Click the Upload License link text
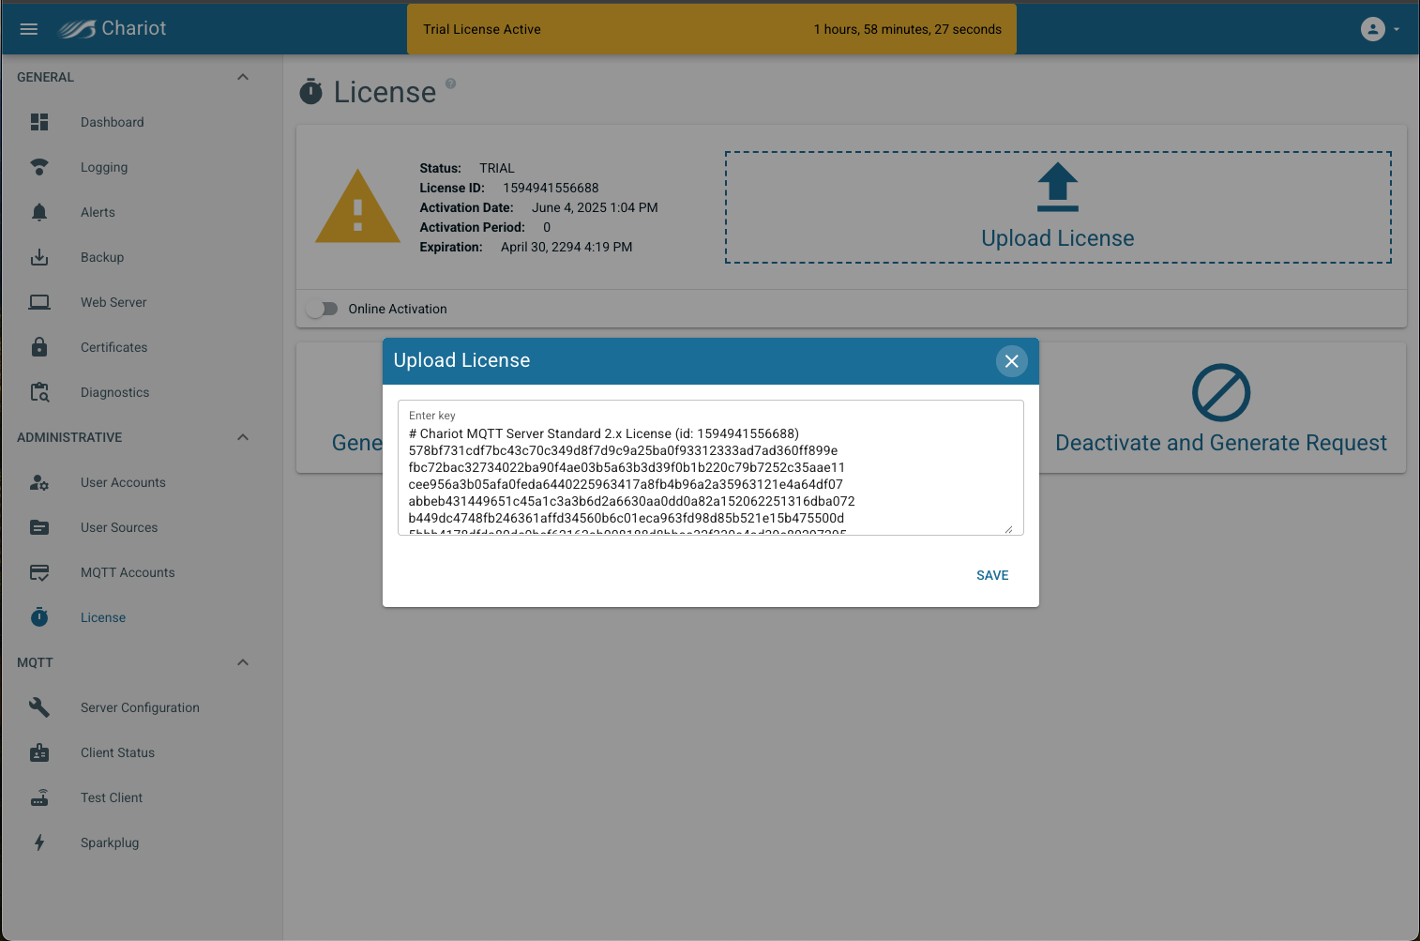 point(1058,238)
